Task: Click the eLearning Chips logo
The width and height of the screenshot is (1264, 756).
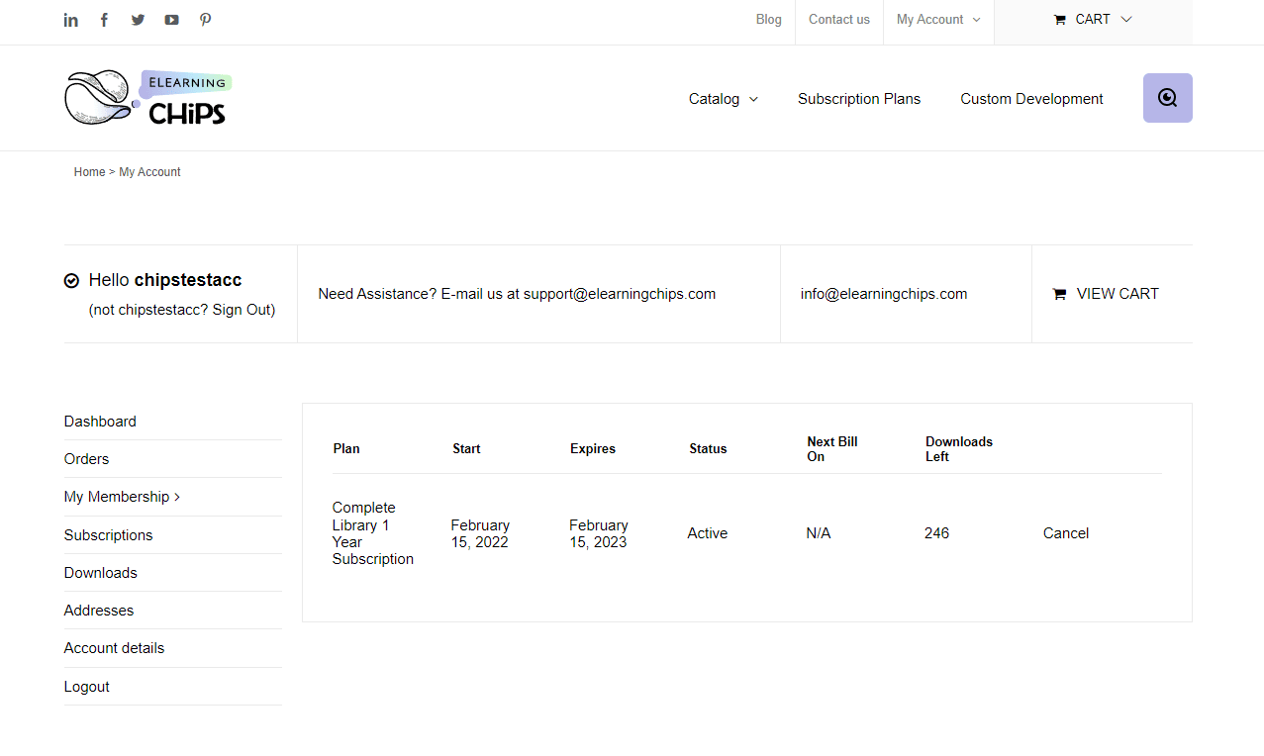Action: [148, 98]
